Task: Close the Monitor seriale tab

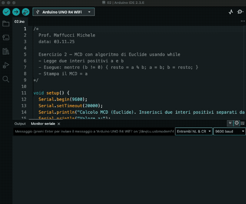Action: 59,124
